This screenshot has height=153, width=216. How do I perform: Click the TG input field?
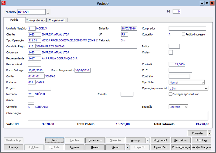pos(176,12)
